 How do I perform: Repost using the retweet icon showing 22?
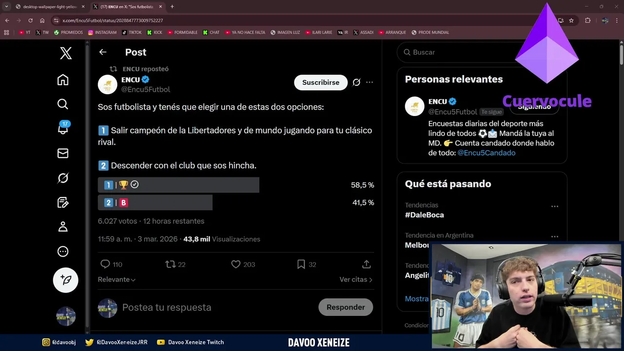175,264
